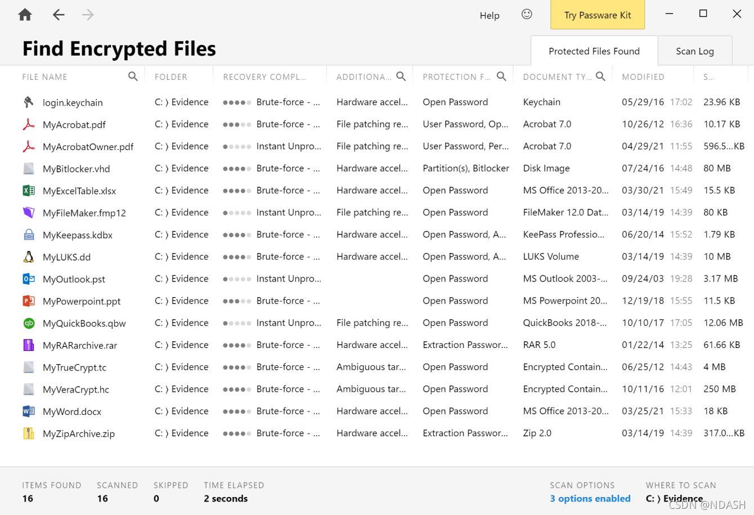Sort by the FILE NAME column header
The image size is (754, 515).
[44, 76]
